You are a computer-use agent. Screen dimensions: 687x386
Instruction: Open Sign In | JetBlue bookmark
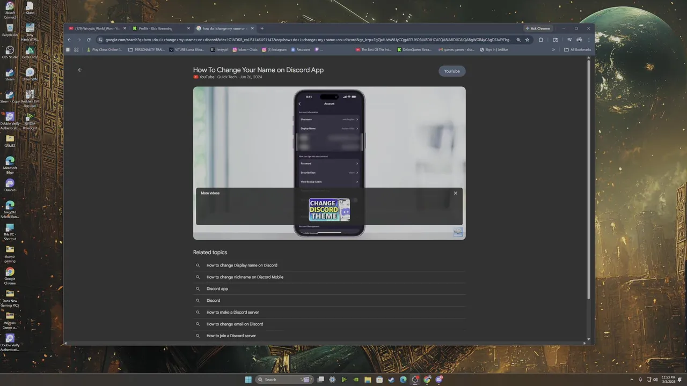[x=494, y=49]
